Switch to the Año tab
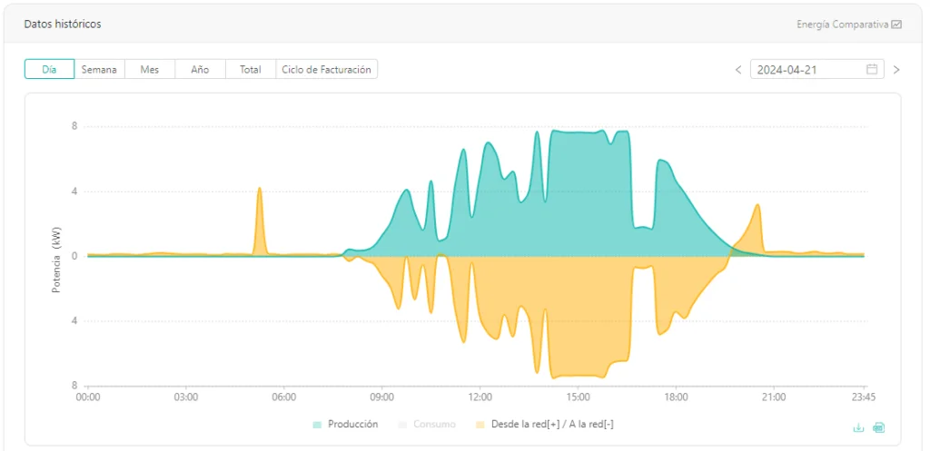Screen dimensions: 930x451 (x=200, y=69)
